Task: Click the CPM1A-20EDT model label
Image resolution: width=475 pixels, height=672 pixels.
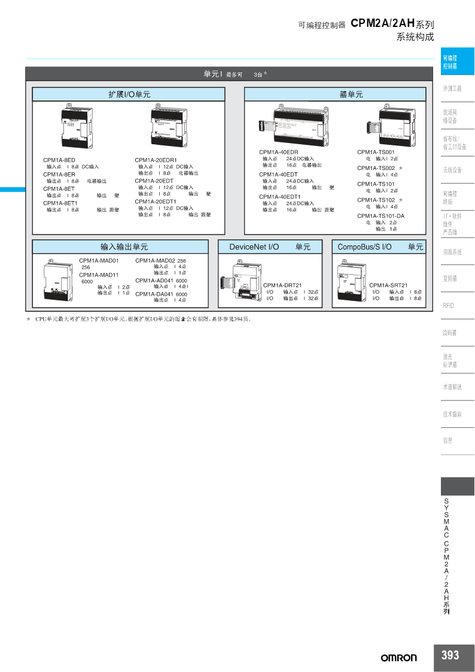Action: click(154, 181)
